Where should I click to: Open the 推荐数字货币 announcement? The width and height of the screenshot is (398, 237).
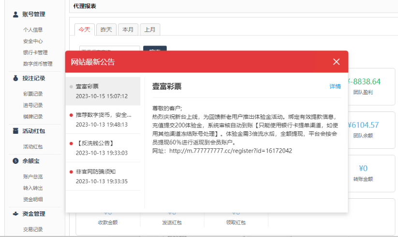(x=103, y=120)
